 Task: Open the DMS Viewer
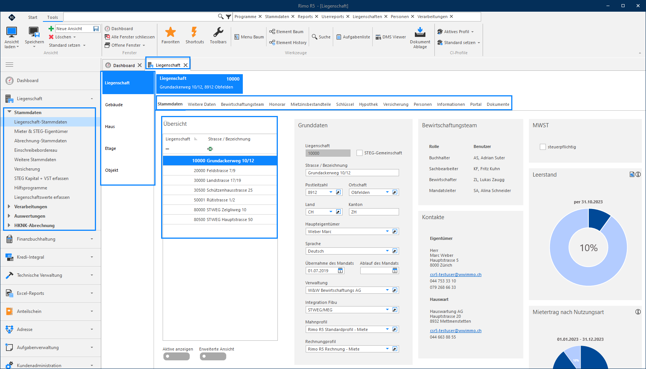click(x=391, y=37)
